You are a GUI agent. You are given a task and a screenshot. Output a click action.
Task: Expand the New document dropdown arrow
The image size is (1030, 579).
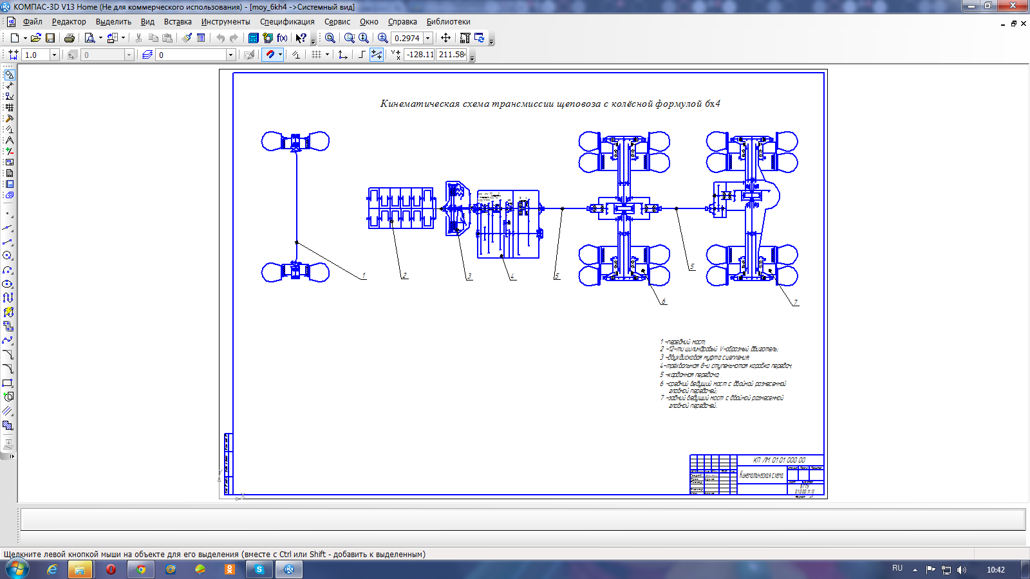pos(25,38)
